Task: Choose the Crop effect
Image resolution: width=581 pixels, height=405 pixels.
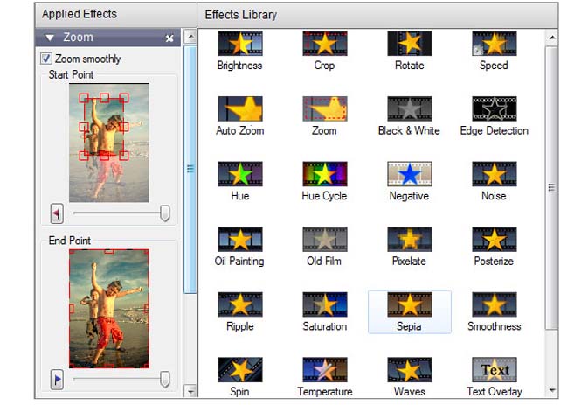Action: tap(324, 45)
